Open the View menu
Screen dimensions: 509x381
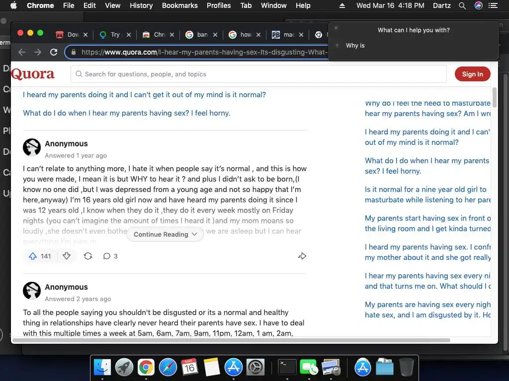coord(113,5)
